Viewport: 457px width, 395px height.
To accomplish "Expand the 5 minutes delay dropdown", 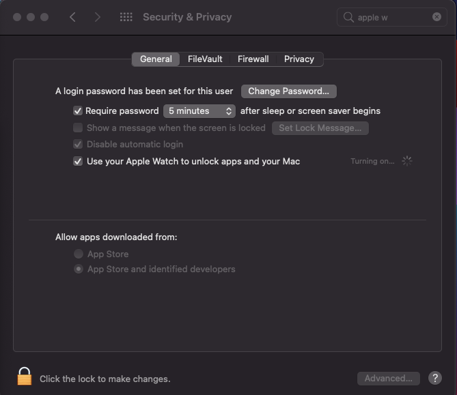I will point(199,111).
